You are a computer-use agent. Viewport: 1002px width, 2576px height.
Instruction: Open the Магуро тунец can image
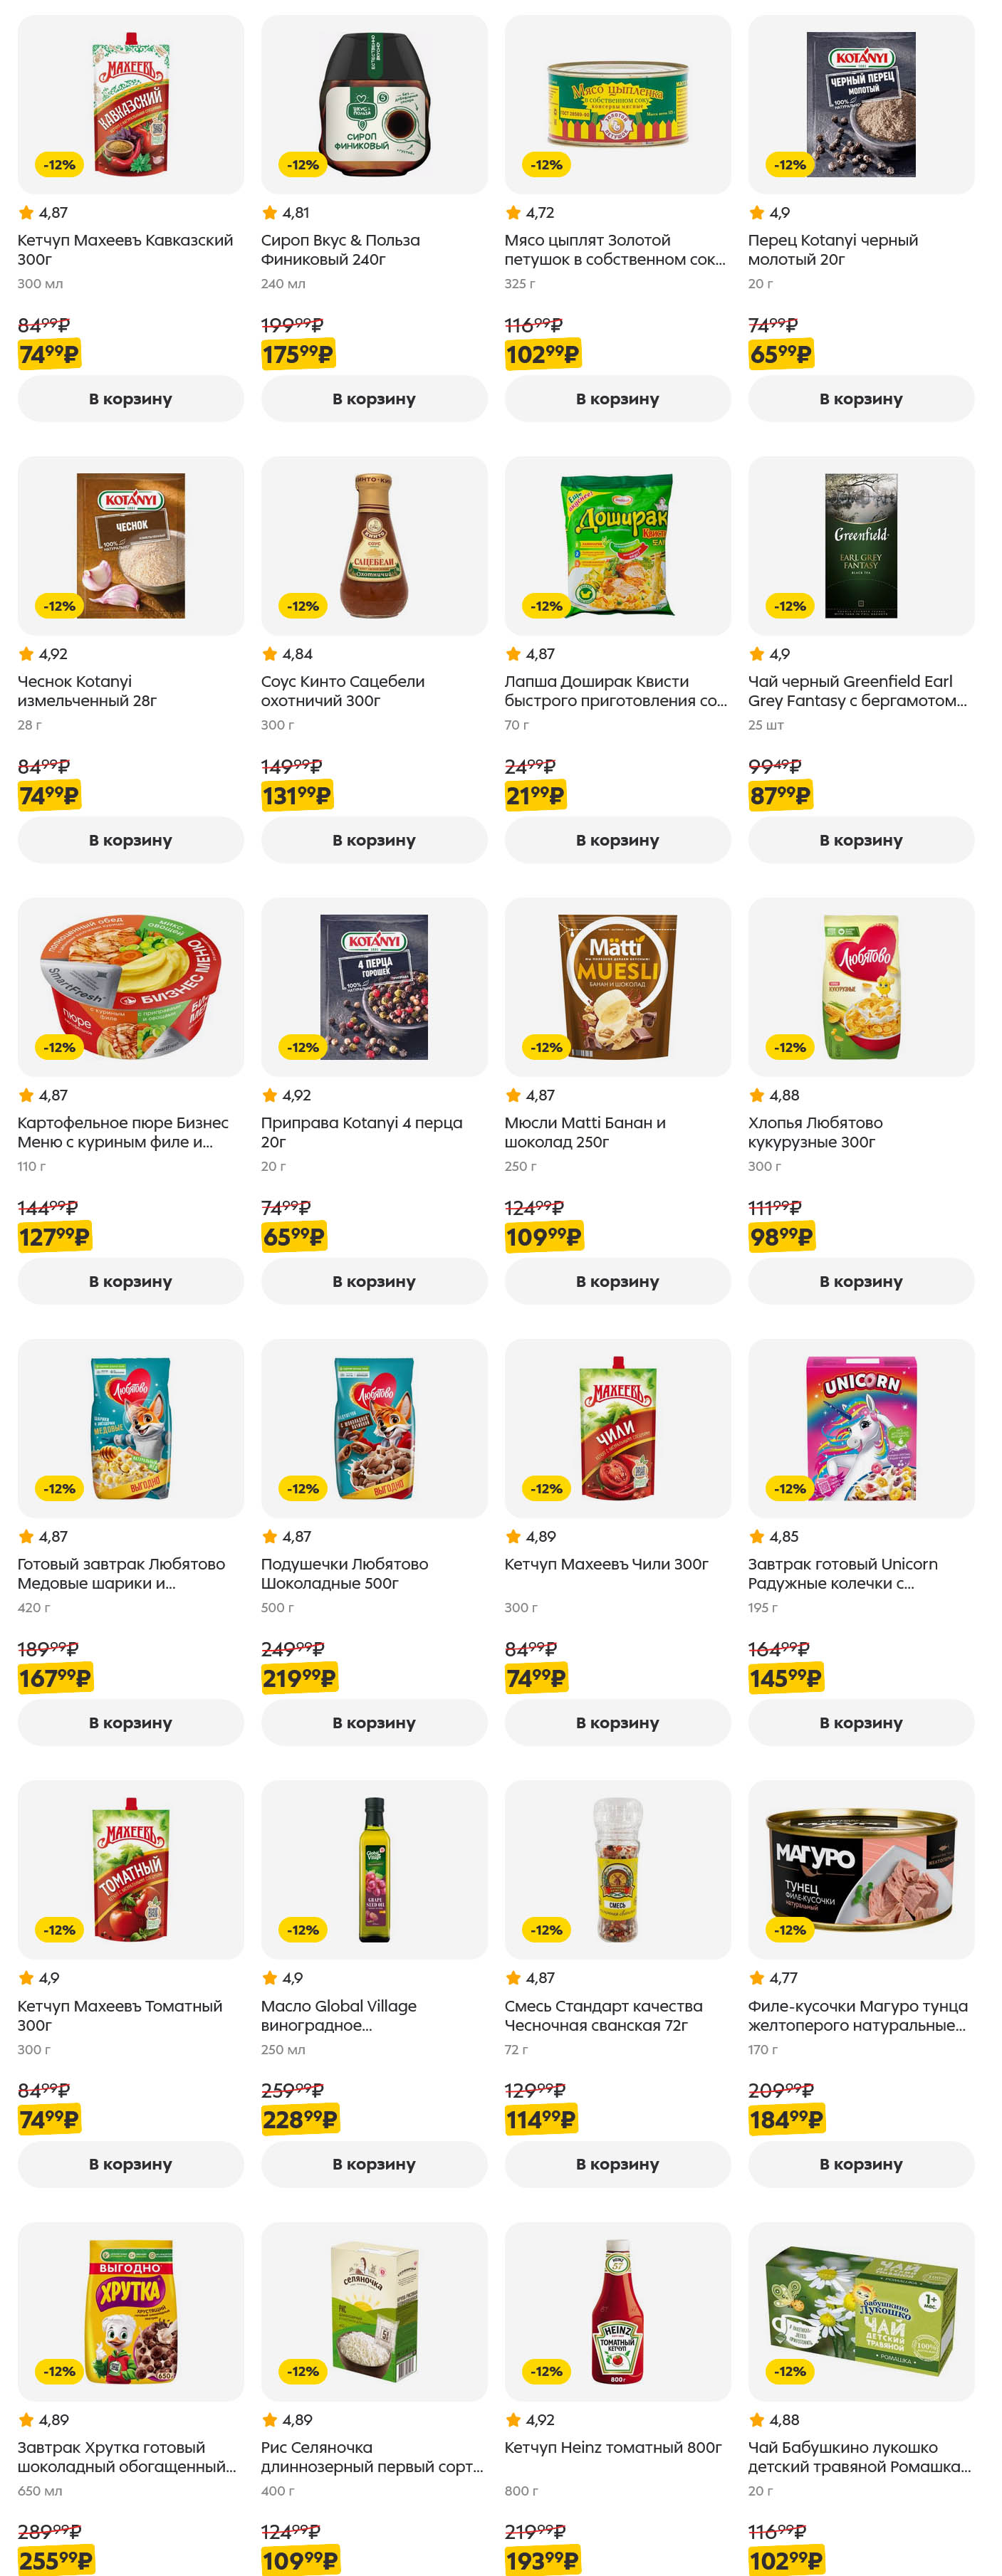(861, 1869)
